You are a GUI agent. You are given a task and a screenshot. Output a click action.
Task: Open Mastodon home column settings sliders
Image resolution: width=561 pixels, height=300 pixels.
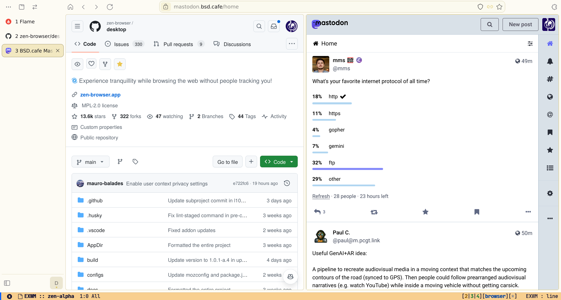530,43
